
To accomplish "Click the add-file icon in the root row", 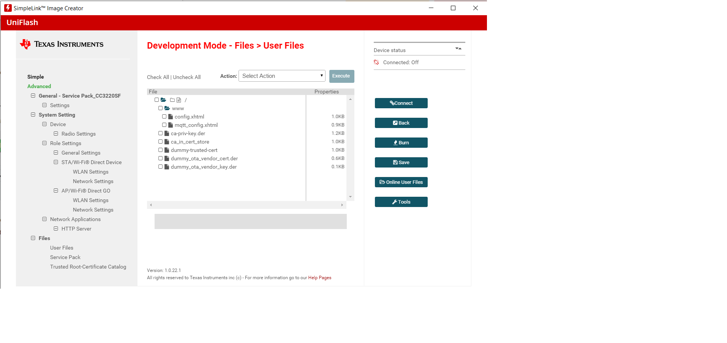I will pos(179,100).
